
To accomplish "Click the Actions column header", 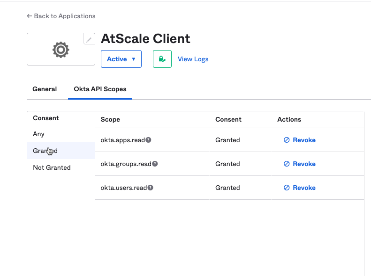I will point(289,119).
